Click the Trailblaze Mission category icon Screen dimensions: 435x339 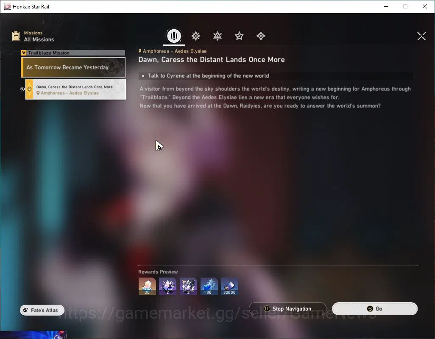[x=24, y=53]
